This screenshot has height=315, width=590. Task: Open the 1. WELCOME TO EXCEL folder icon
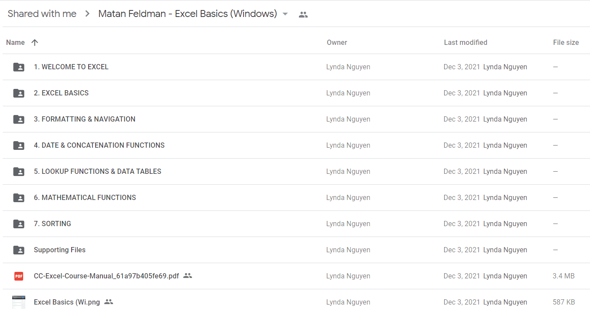19,67
